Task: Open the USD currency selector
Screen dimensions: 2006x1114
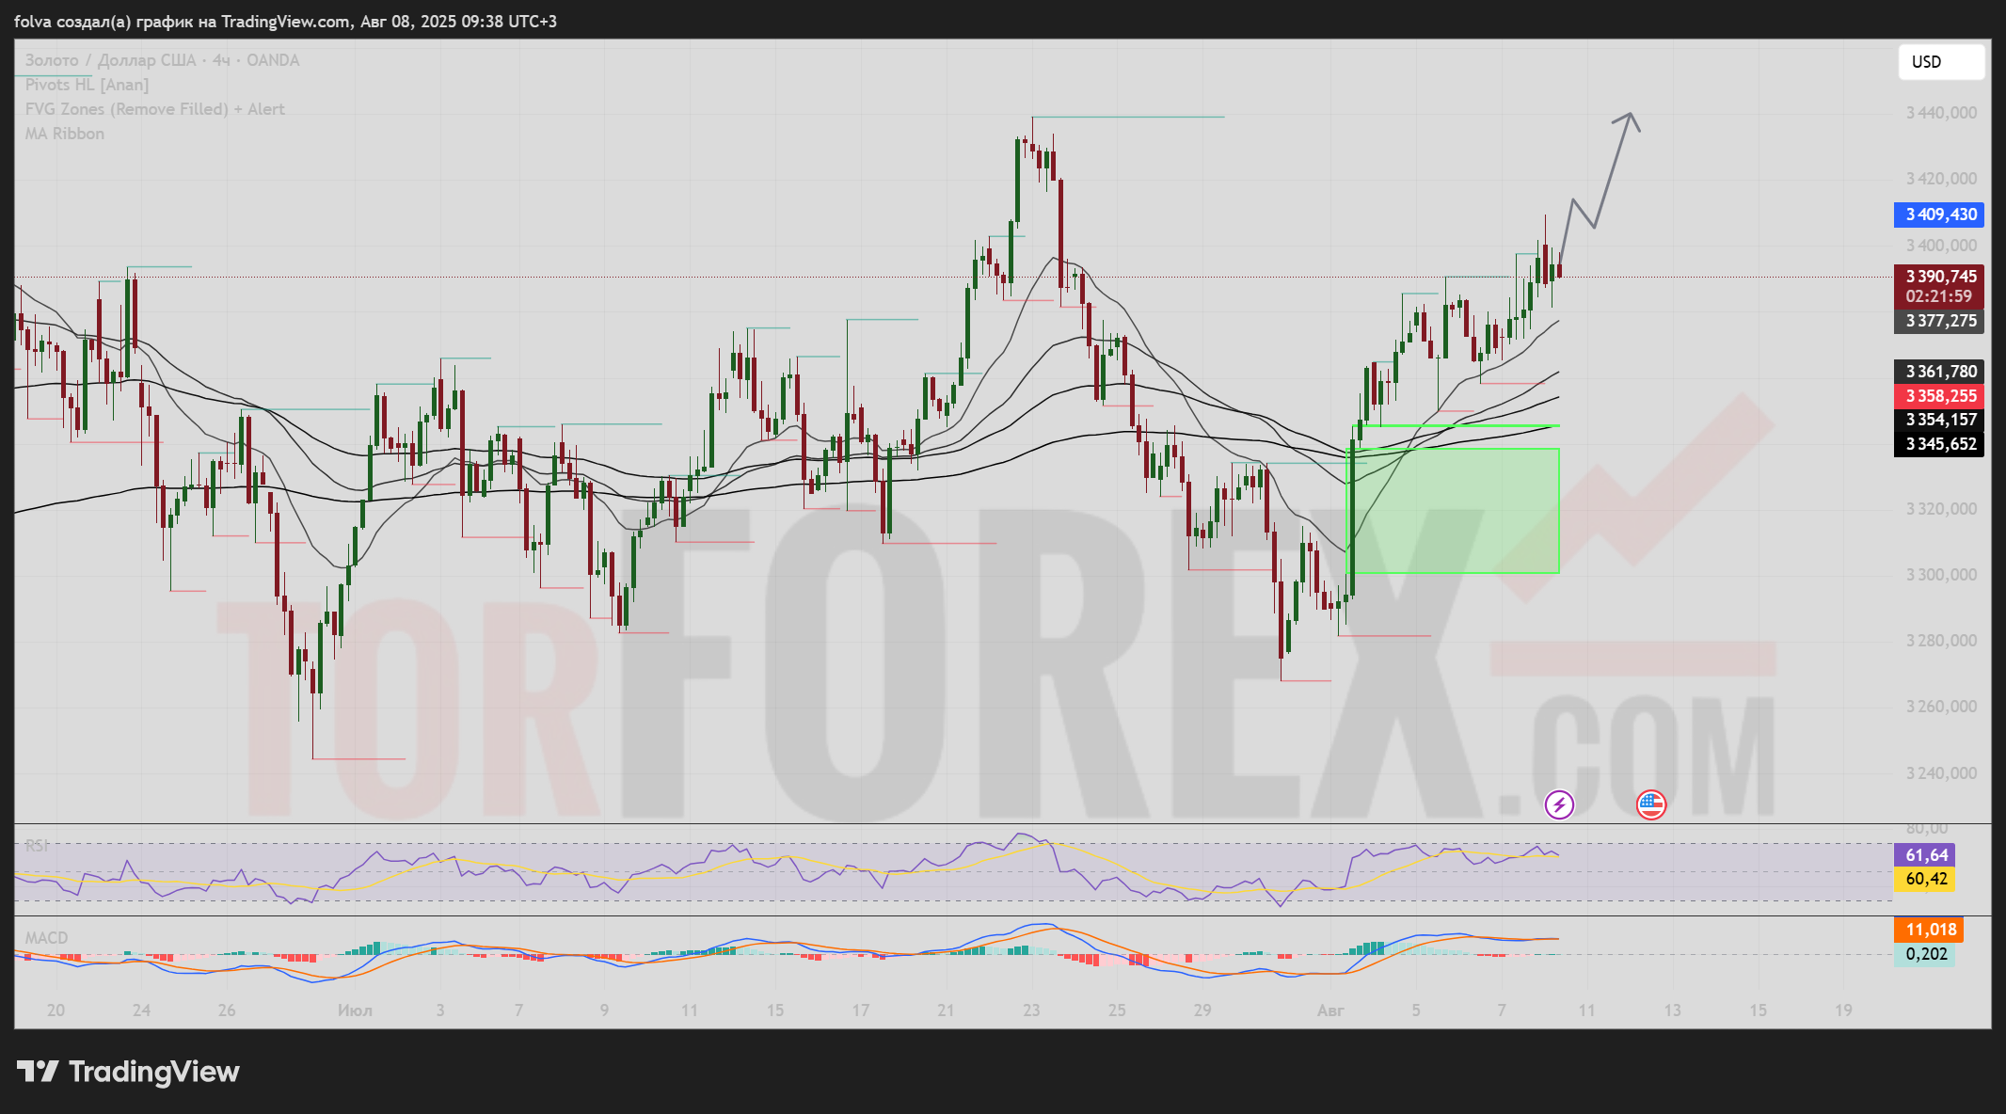Action: 1940,62
